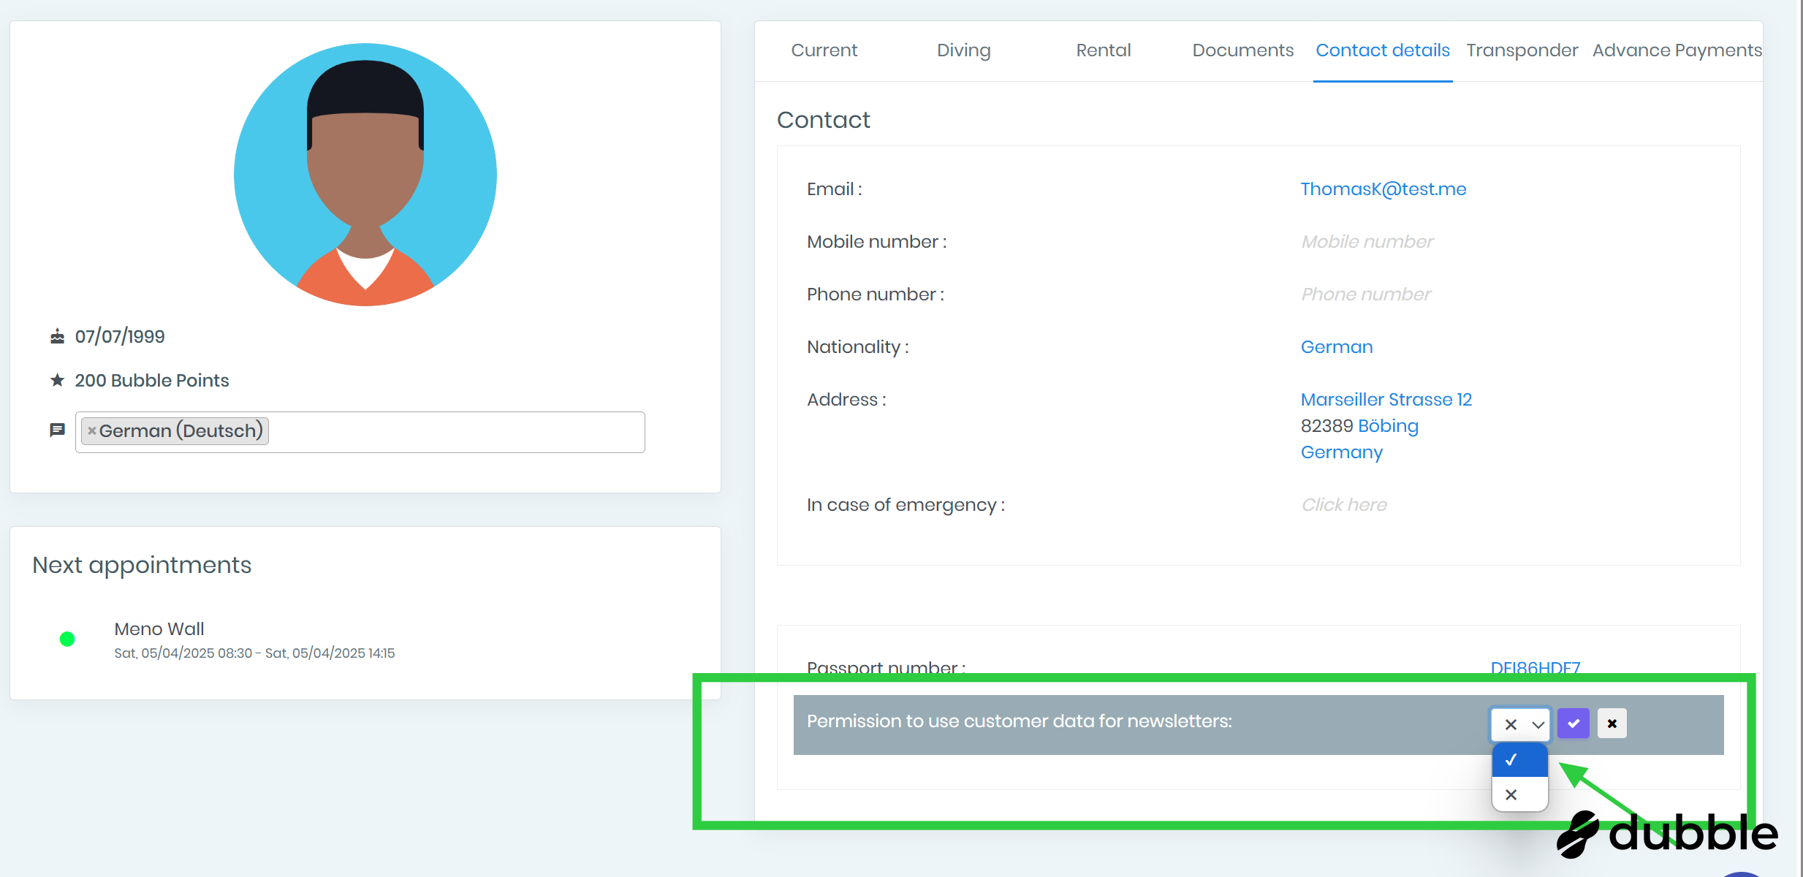Click the language speech bubble icon

tap(57, 430)
